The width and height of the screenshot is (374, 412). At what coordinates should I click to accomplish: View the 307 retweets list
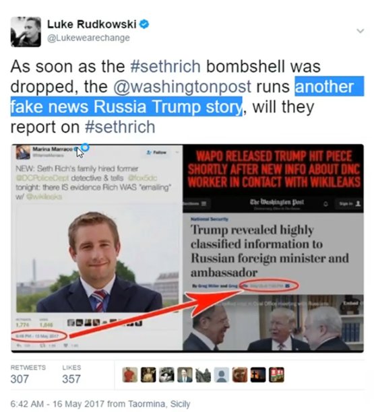click(28, 375)
